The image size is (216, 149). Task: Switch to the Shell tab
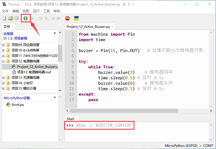[x=70, y=119]
